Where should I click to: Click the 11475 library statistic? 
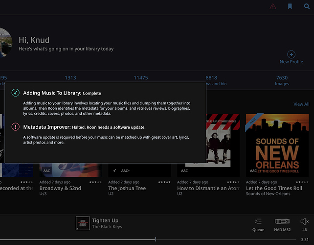(x=141, y=77)
